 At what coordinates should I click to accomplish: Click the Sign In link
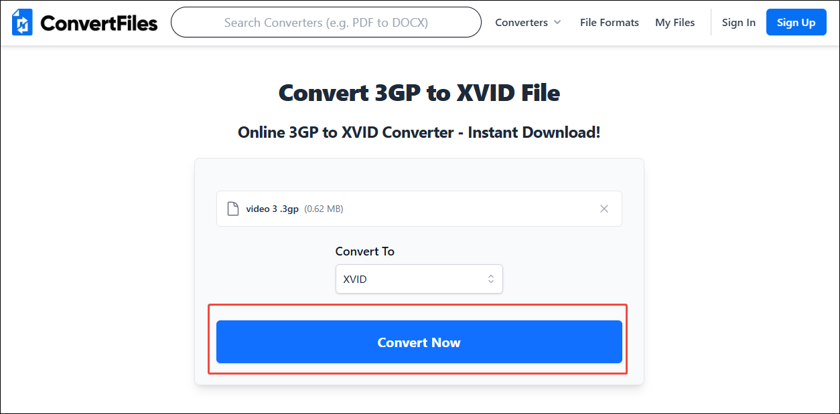[738, 23]
